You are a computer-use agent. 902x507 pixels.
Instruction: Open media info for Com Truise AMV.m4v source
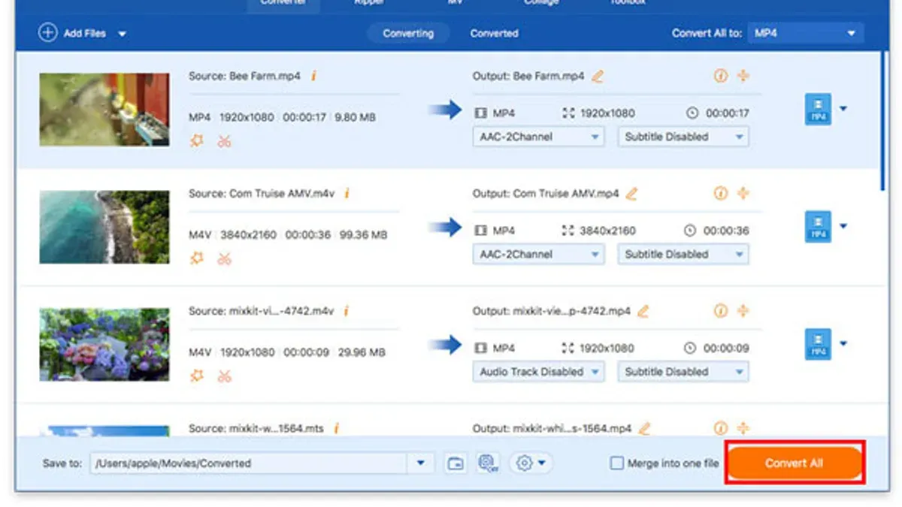coord(347,193)
